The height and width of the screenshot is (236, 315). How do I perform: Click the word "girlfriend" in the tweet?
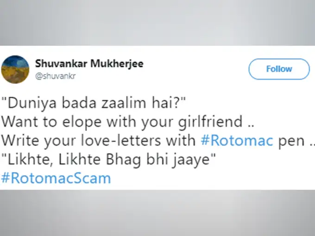[x=210, y=122]
